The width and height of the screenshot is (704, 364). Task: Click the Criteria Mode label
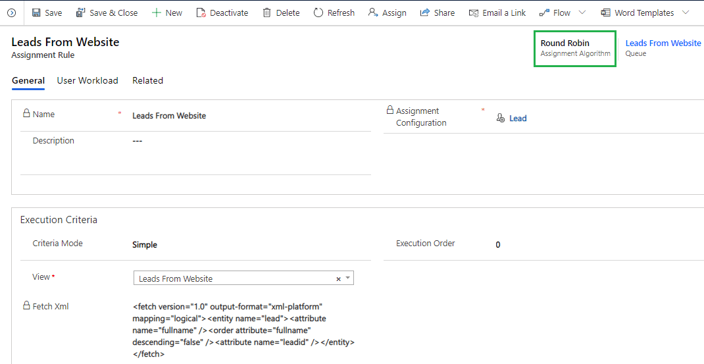[x=58, y=244]
